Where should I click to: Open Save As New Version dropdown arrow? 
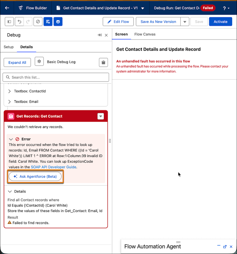[185, 22]
